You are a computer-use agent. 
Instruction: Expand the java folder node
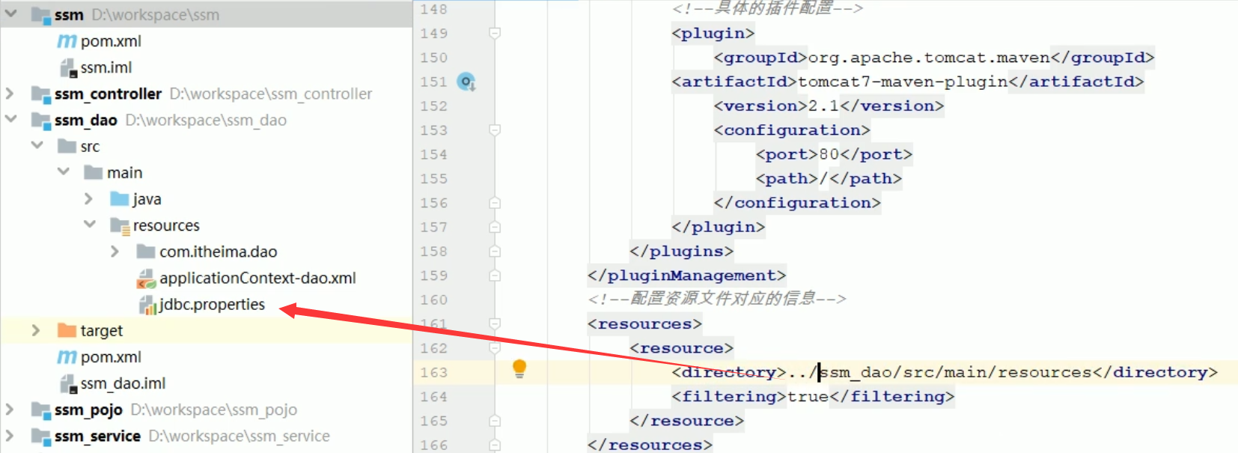[89, 198]
